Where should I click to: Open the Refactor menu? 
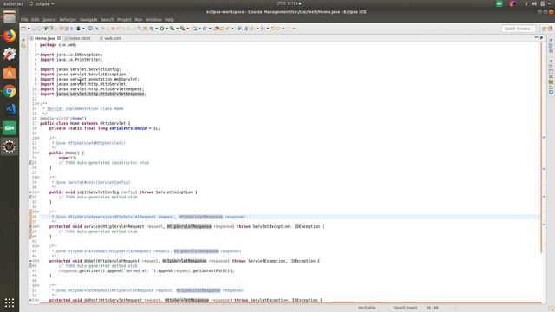(x=68, y=19)
